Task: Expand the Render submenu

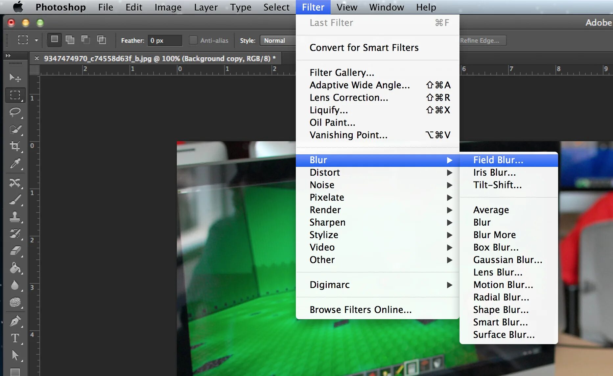Action: [377, 210]
